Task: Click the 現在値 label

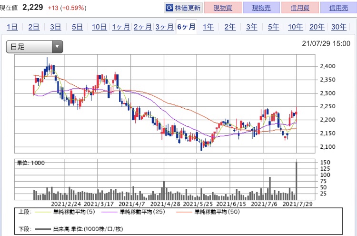Action: point(9,8)
